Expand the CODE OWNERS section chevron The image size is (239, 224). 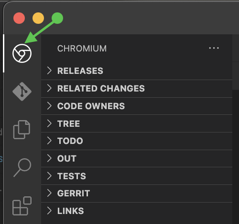tap(49, 106)
